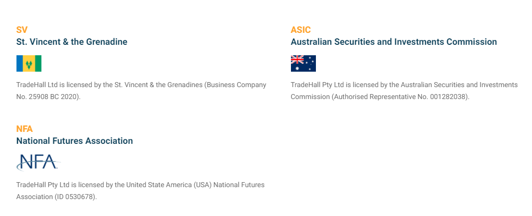532x216 pixels.
Task: Select the orange SV abbreviation label
Action: pos(22,30)
